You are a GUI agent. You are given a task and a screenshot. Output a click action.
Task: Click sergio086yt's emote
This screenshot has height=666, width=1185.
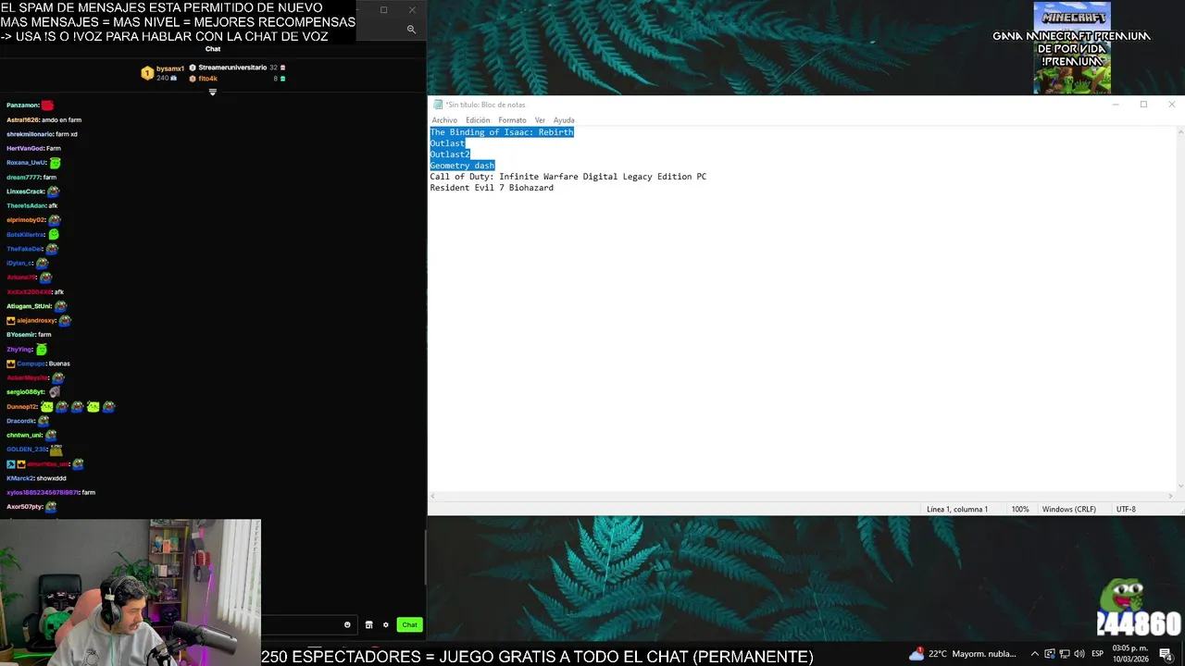click(x=55, y=392)
